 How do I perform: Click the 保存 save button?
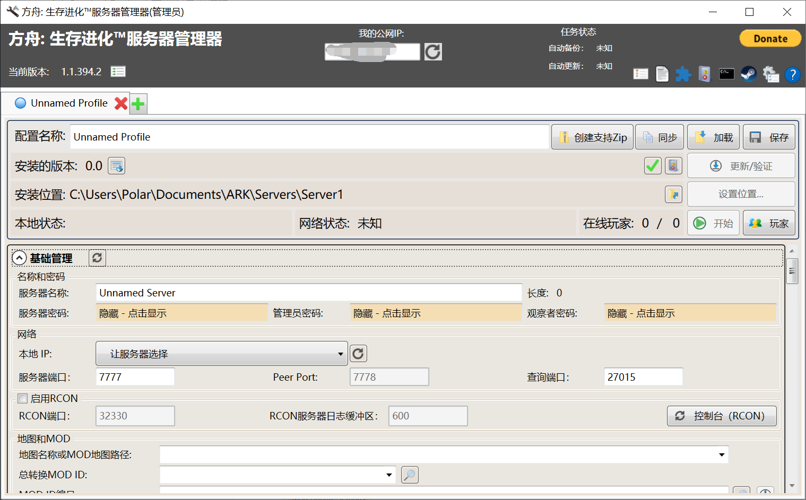[x=769, y=137]
